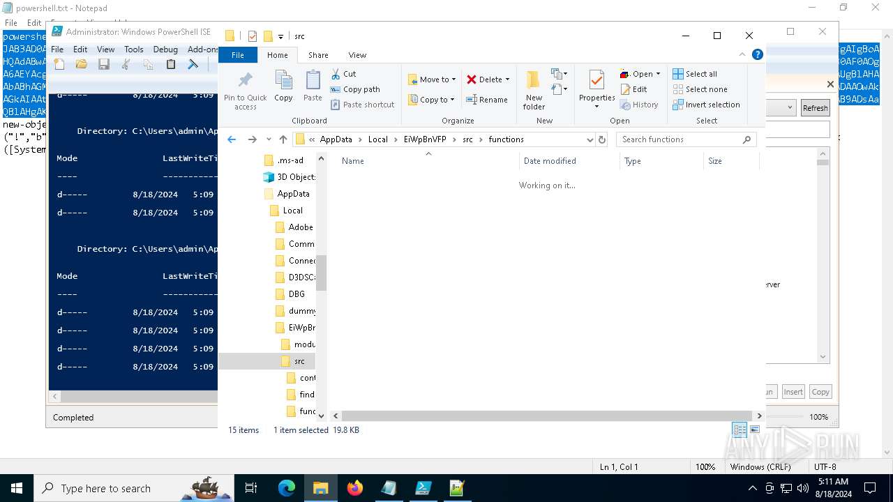Click EiWpBnVFP in address breadcrumb
This screenshot has width=893, height=502.
point(424,139)
